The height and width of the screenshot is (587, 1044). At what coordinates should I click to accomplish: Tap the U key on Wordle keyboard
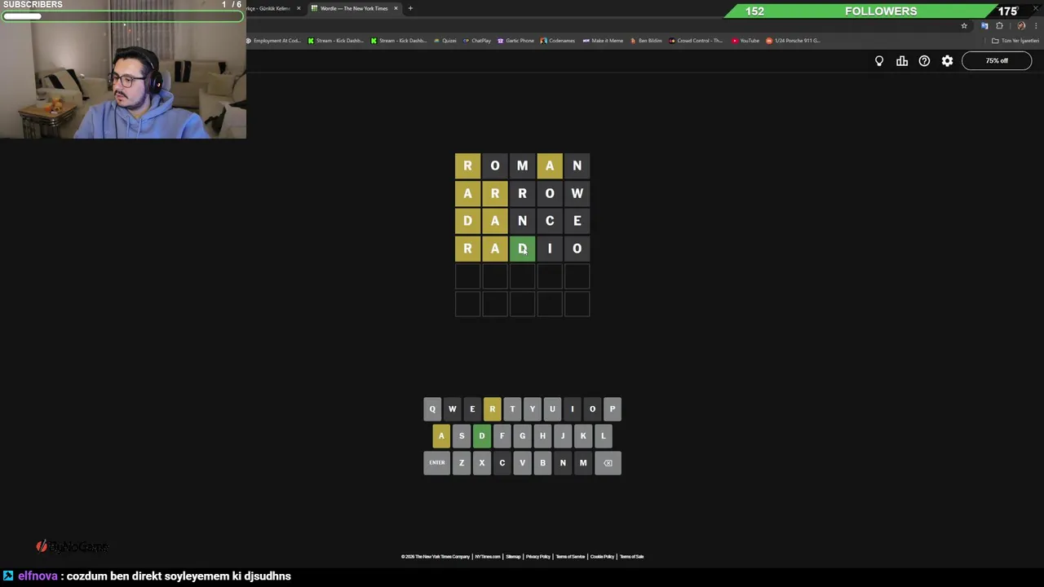click(552, 409)
